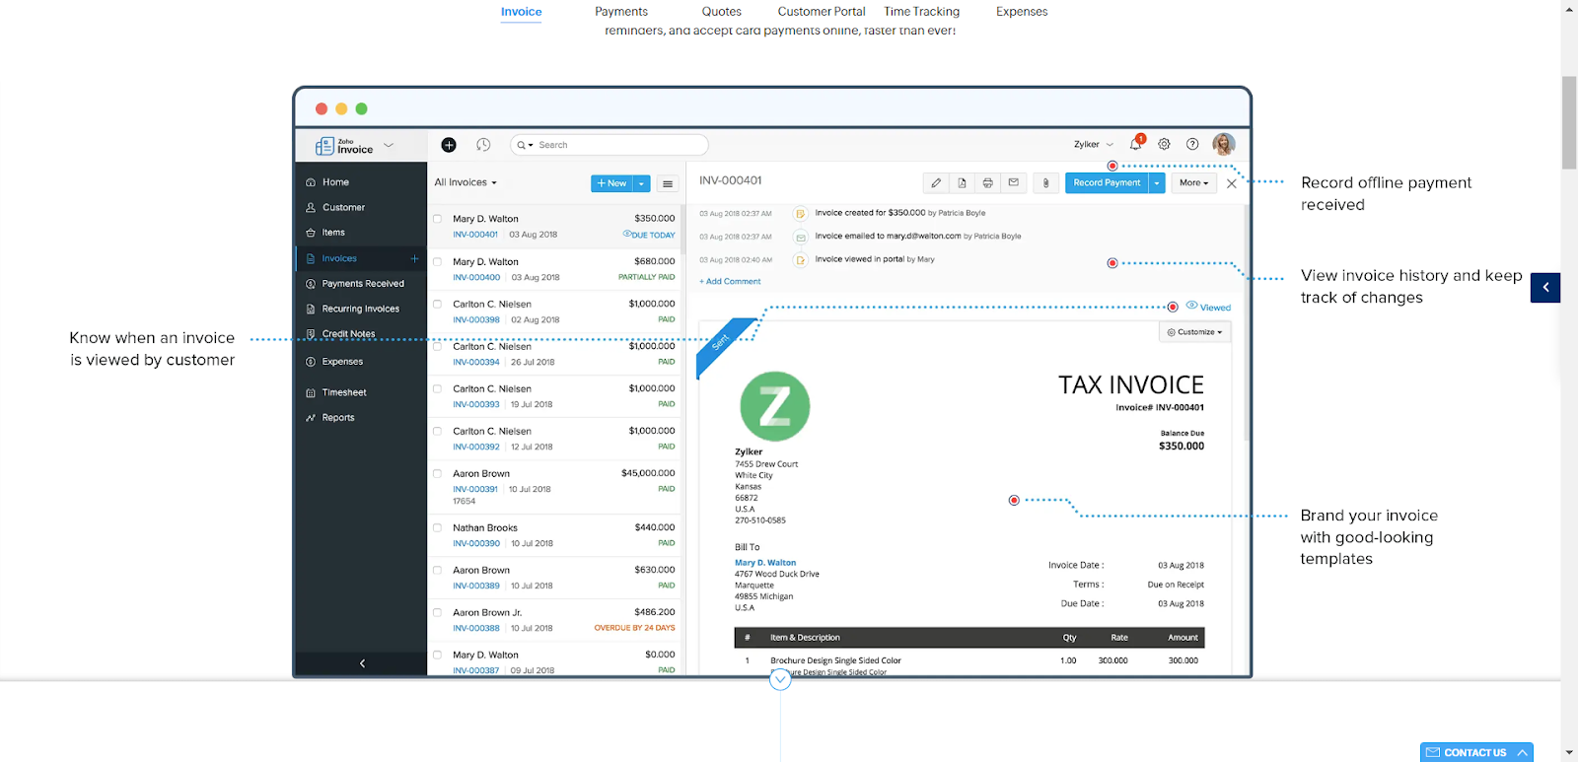The image size is (1578, 762).
Task: Select the checkbox for INV-000393
Action: [x=437, y=388]
